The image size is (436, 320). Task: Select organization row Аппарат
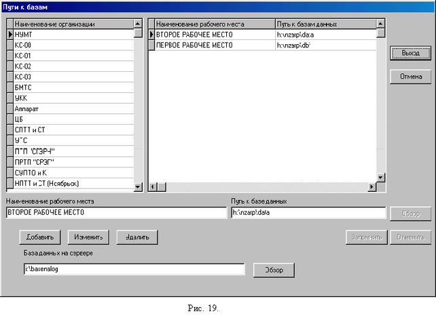click(x=74, y=108)
